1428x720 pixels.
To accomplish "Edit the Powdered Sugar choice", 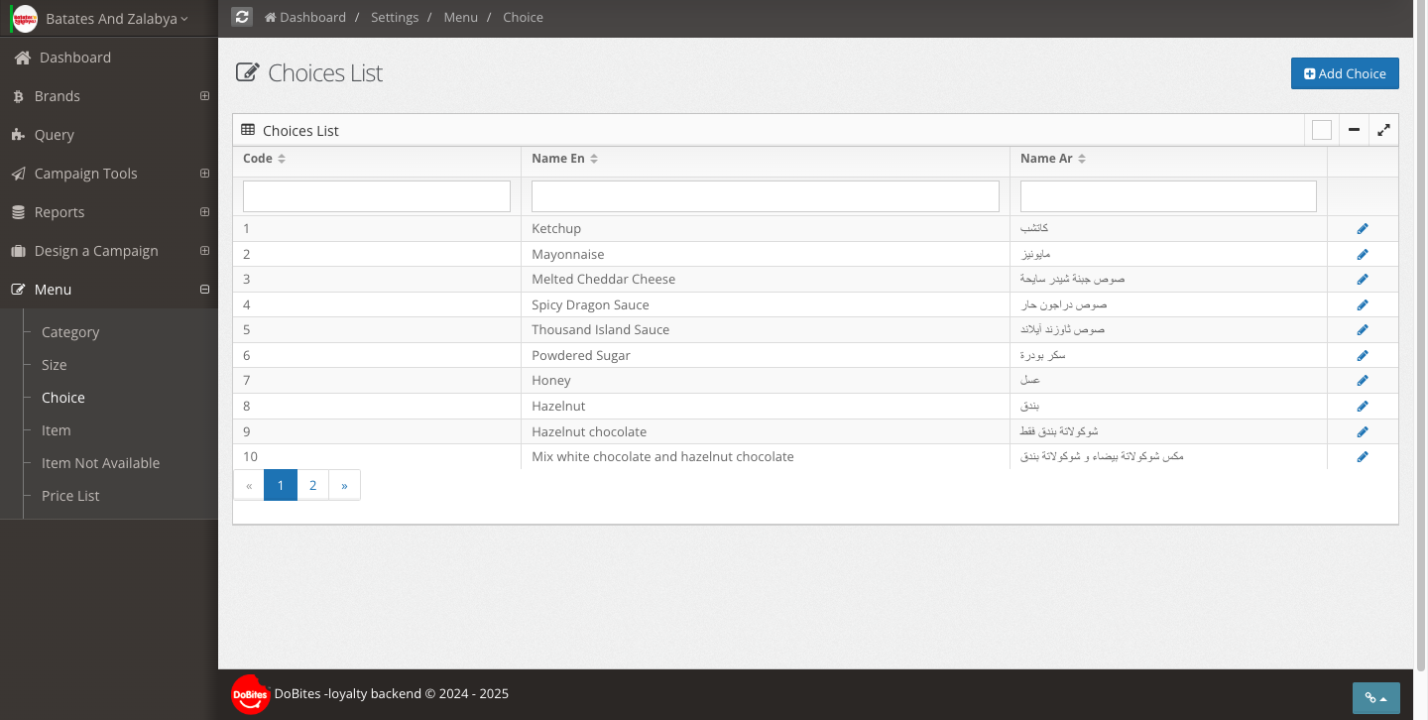I will click(1363, 355).
